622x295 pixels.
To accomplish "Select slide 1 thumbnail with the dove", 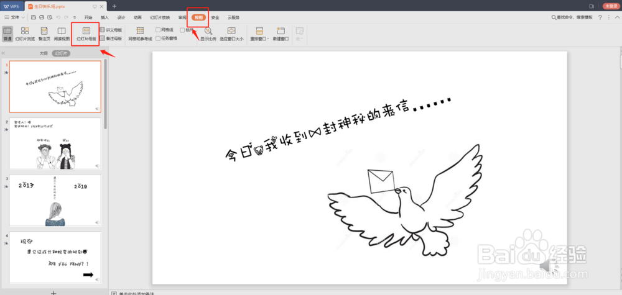I will (55, 87).
